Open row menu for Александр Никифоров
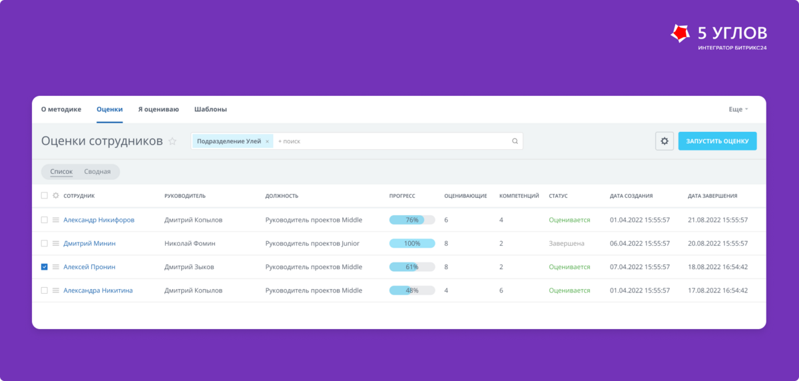The image size is (799, 381). pyautogui.click(x=56, y=220)
